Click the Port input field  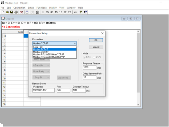pyautogui.click(x=63, y=90)
